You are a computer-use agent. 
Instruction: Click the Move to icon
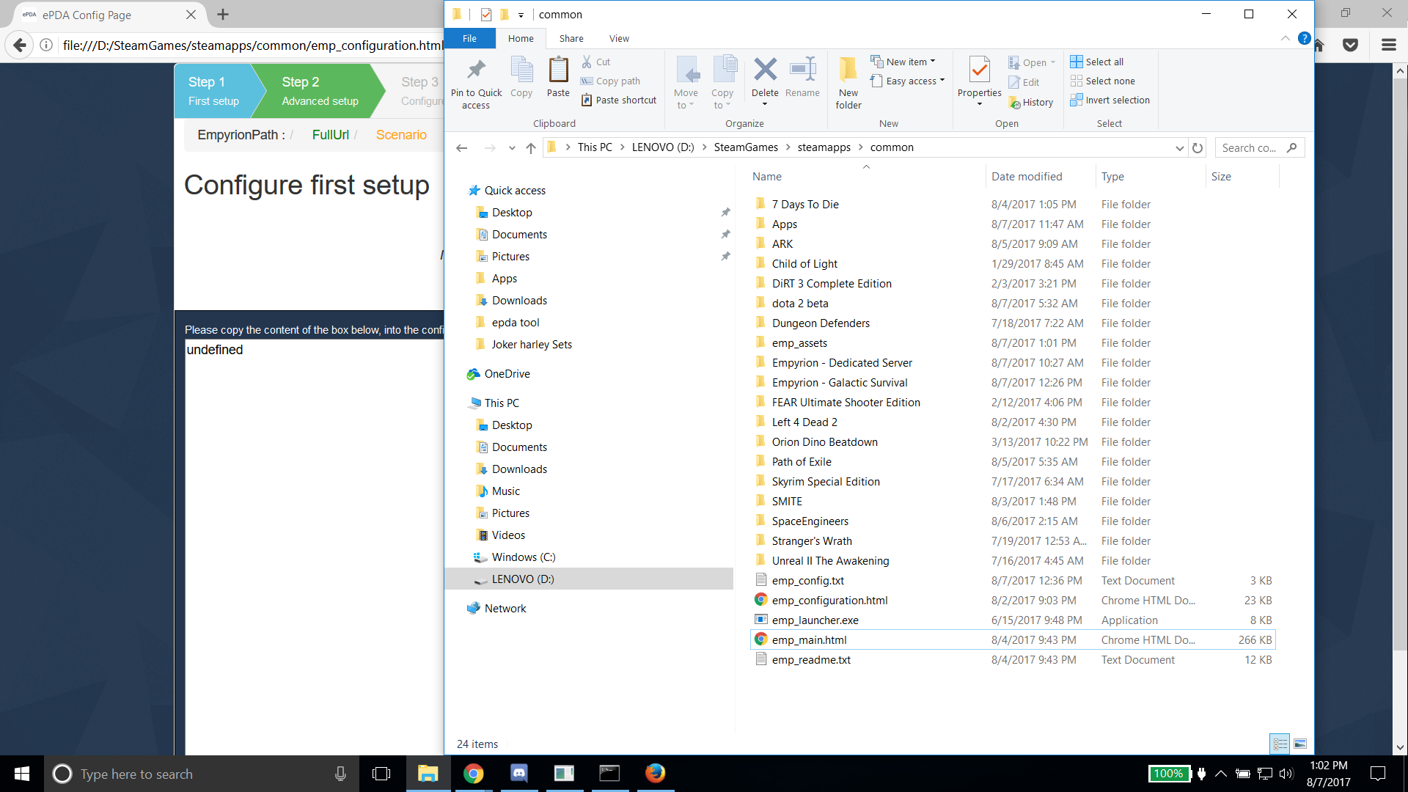point(686,70)
